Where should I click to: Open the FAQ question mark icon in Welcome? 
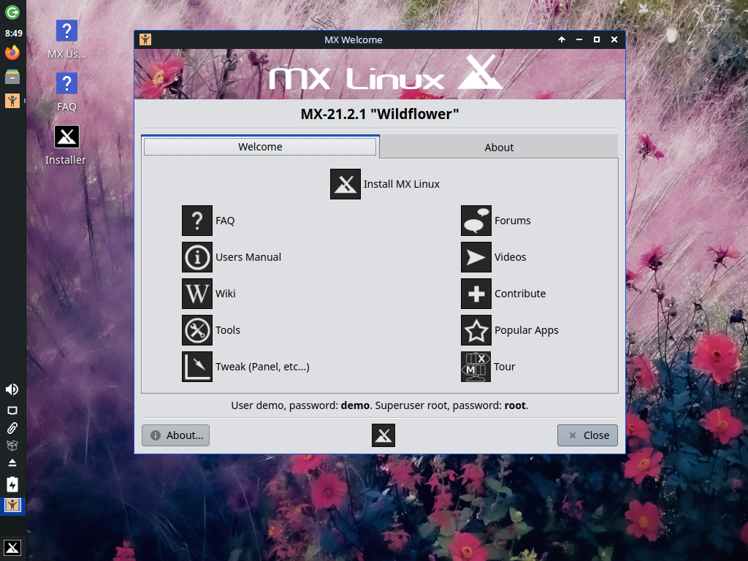(197, 221)
